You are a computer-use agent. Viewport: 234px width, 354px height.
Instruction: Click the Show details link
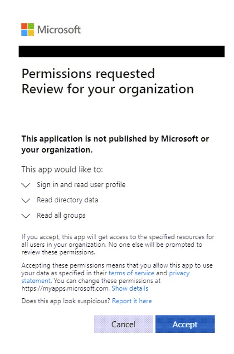(x=130, y=288)
